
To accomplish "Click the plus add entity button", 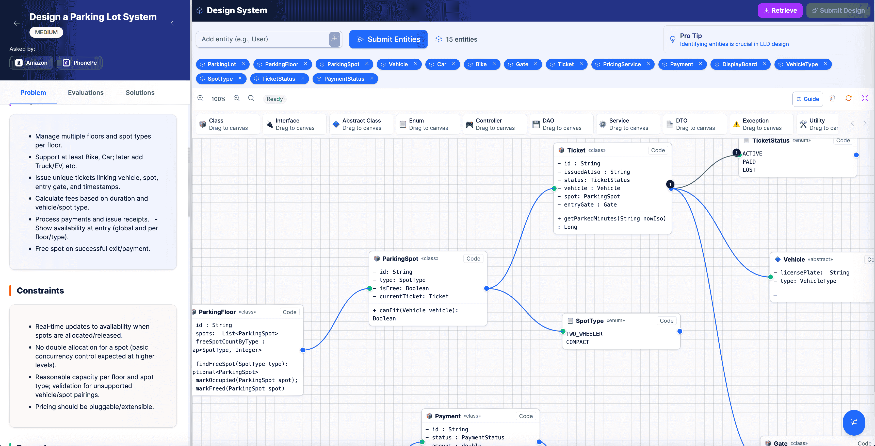I will pyautogui.click(x=335, y=39).
